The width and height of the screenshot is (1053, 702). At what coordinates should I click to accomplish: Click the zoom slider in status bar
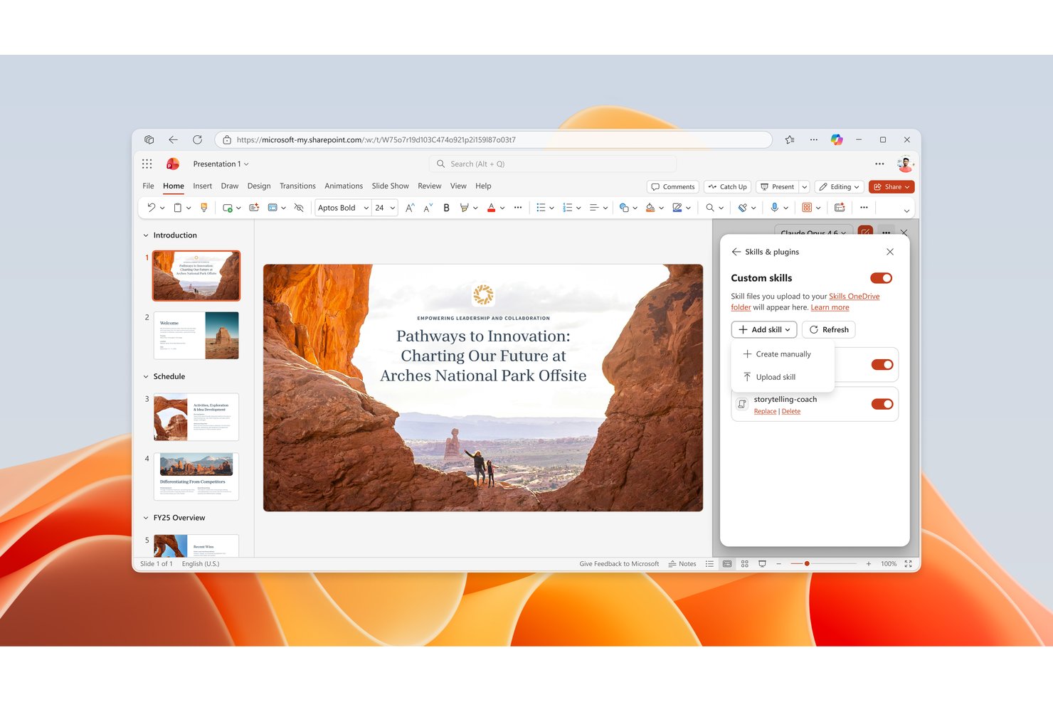coord(823,563)
